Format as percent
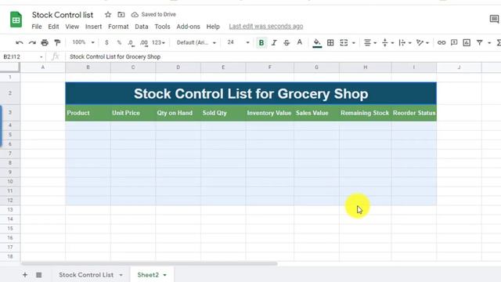The height and width of the screenshot is (282, 501). tap(119, 42)
